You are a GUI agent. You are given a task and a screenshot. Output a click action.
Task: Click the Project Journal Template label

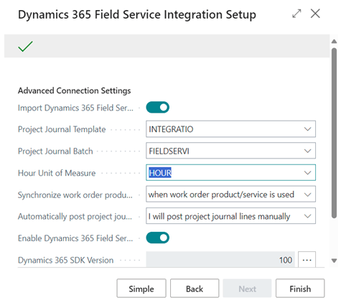point(62,129)
